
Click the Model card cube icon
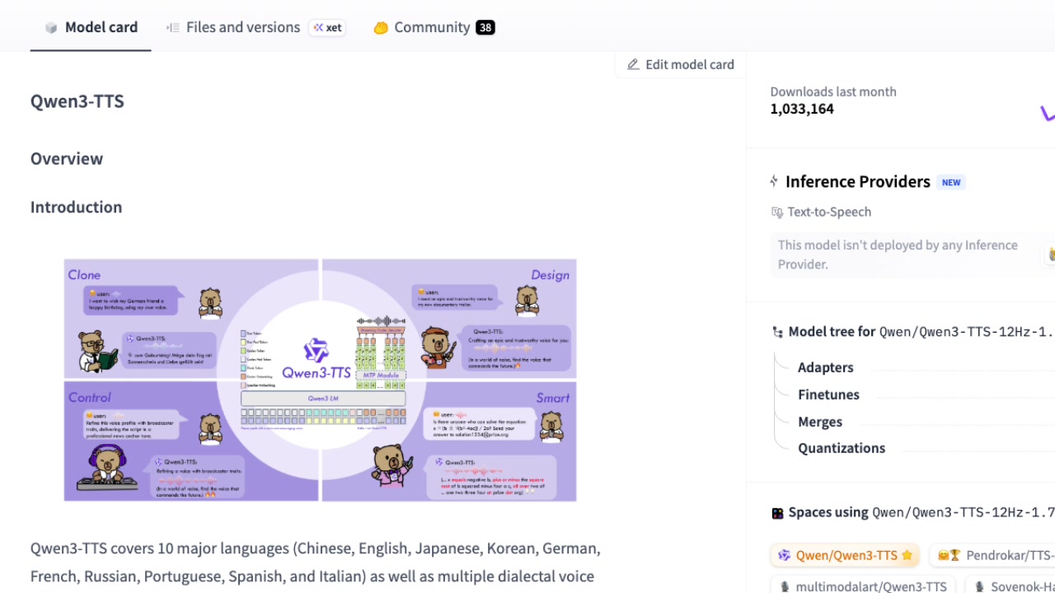[x=51, y=28]
